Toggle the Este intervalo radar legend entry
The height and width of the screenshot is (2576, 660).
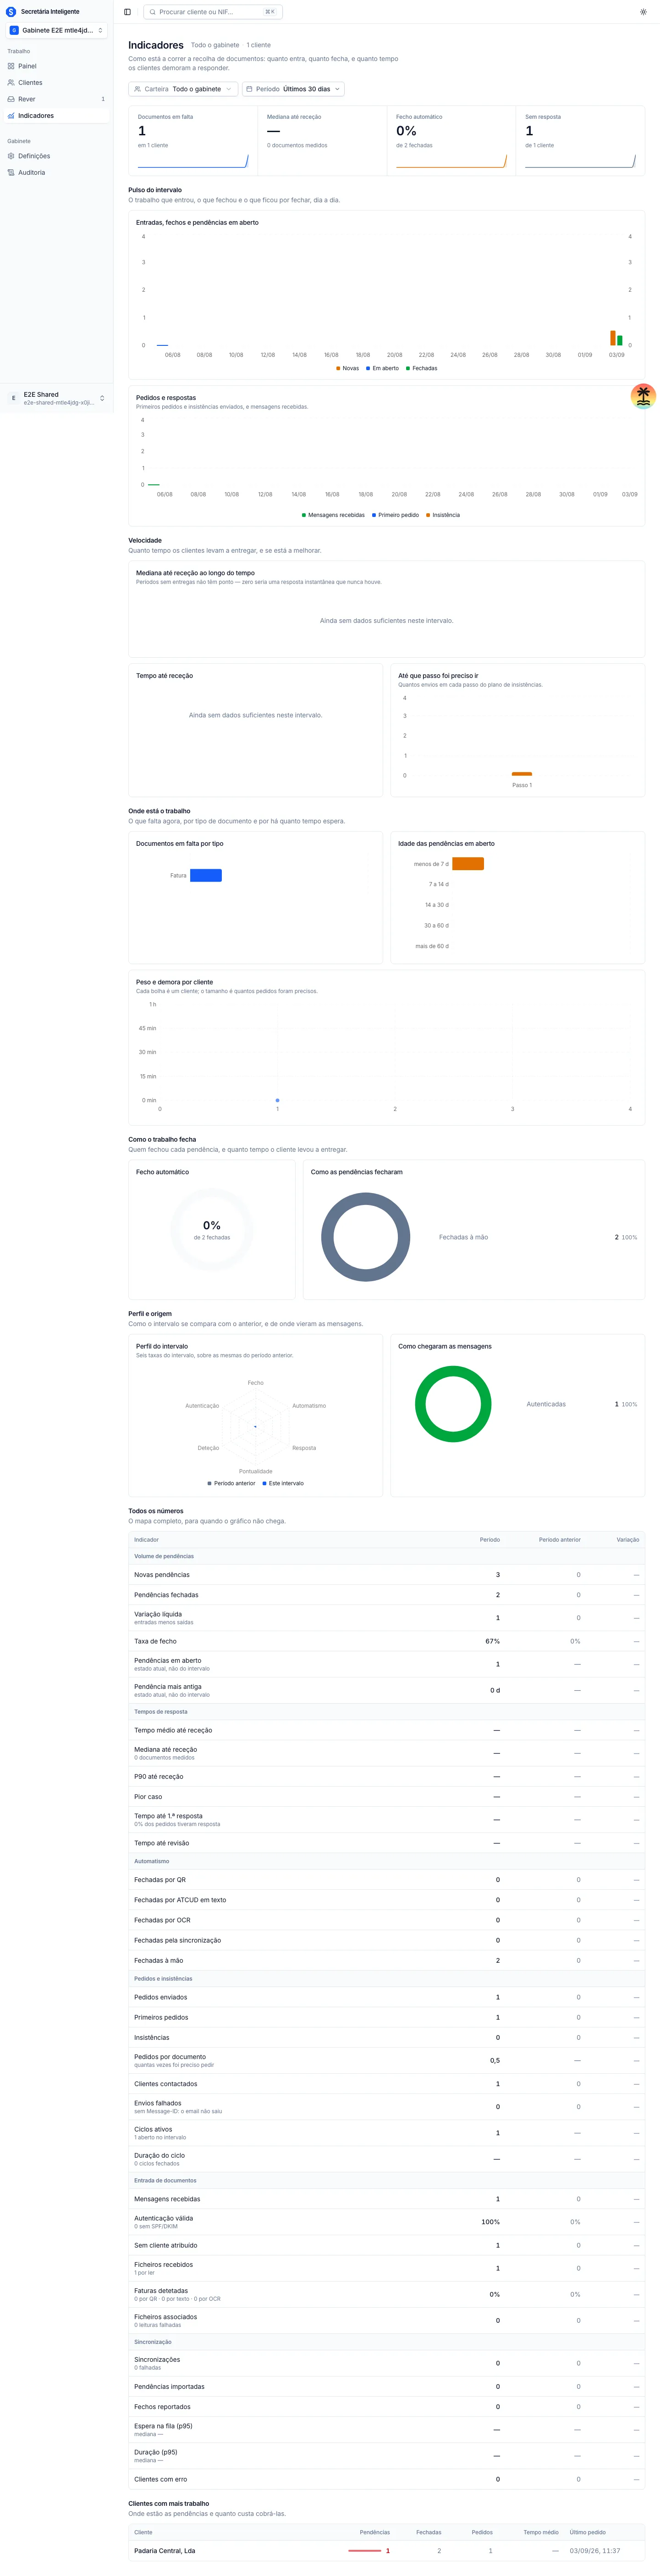[284, 1483]
